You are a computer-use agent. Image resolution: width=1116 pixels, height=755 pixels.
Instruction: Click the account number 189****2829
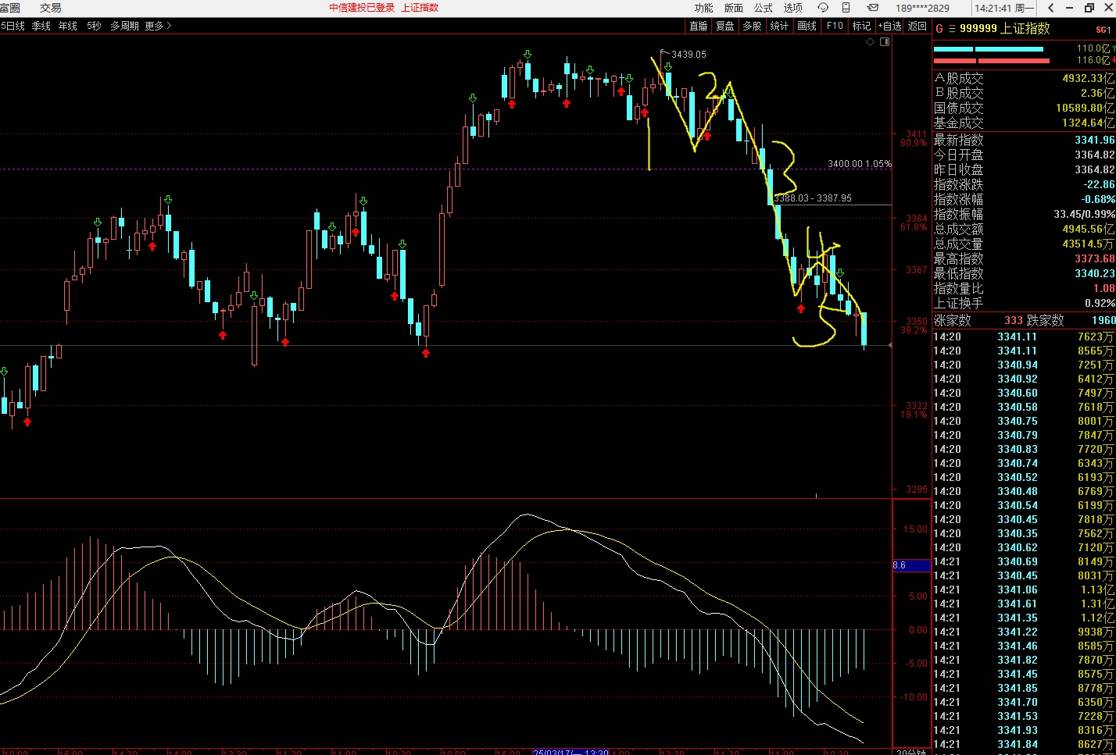coord(922,8)
